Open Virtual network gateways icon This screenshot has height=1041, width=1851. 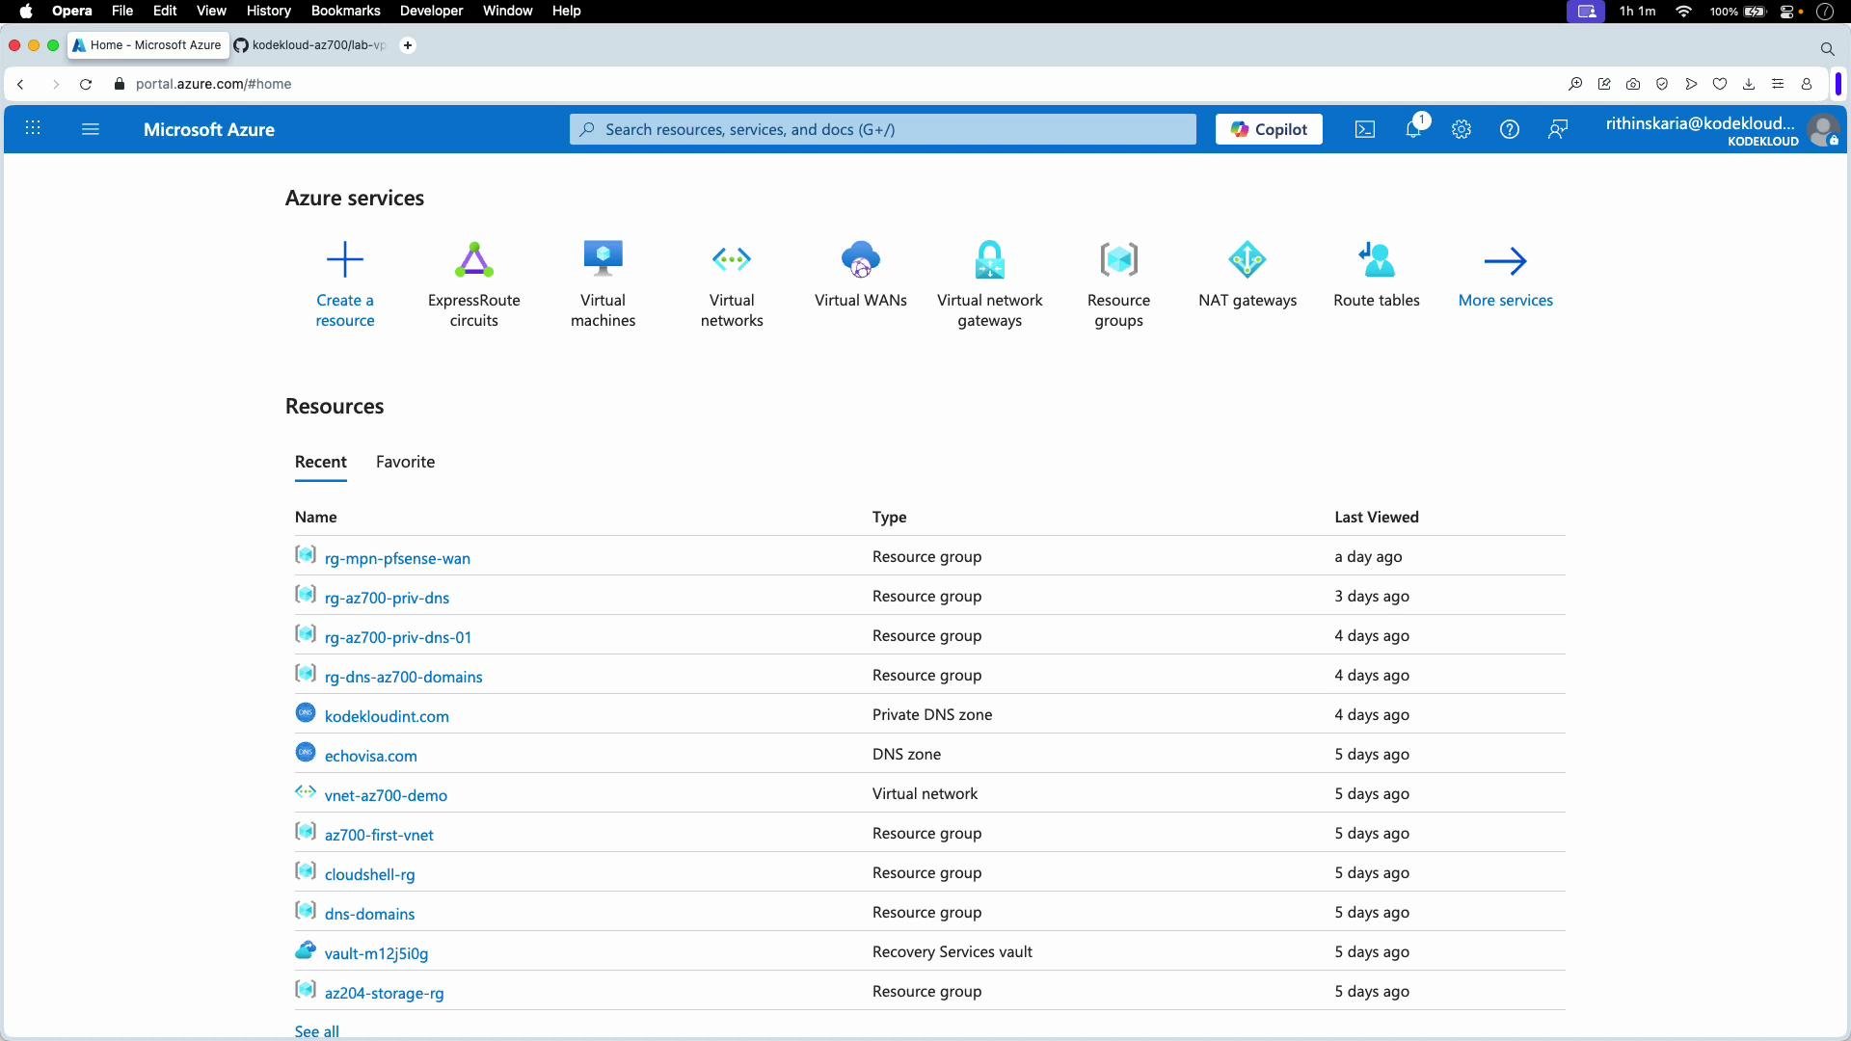pyautogui.click(x=990, y=259)
